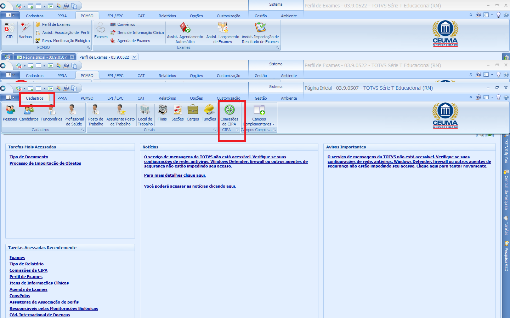This screenshot has height=318, width=510.
Task: Open CAT tab in Perfil de Exames window
Action: 141,16
